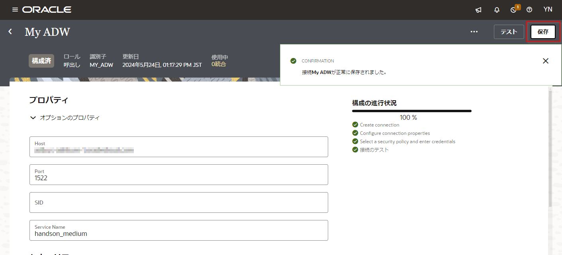Dismiss the confirmation notification
Image resolution: width=562 pixels, height=255 pixels.
(546, 61)
